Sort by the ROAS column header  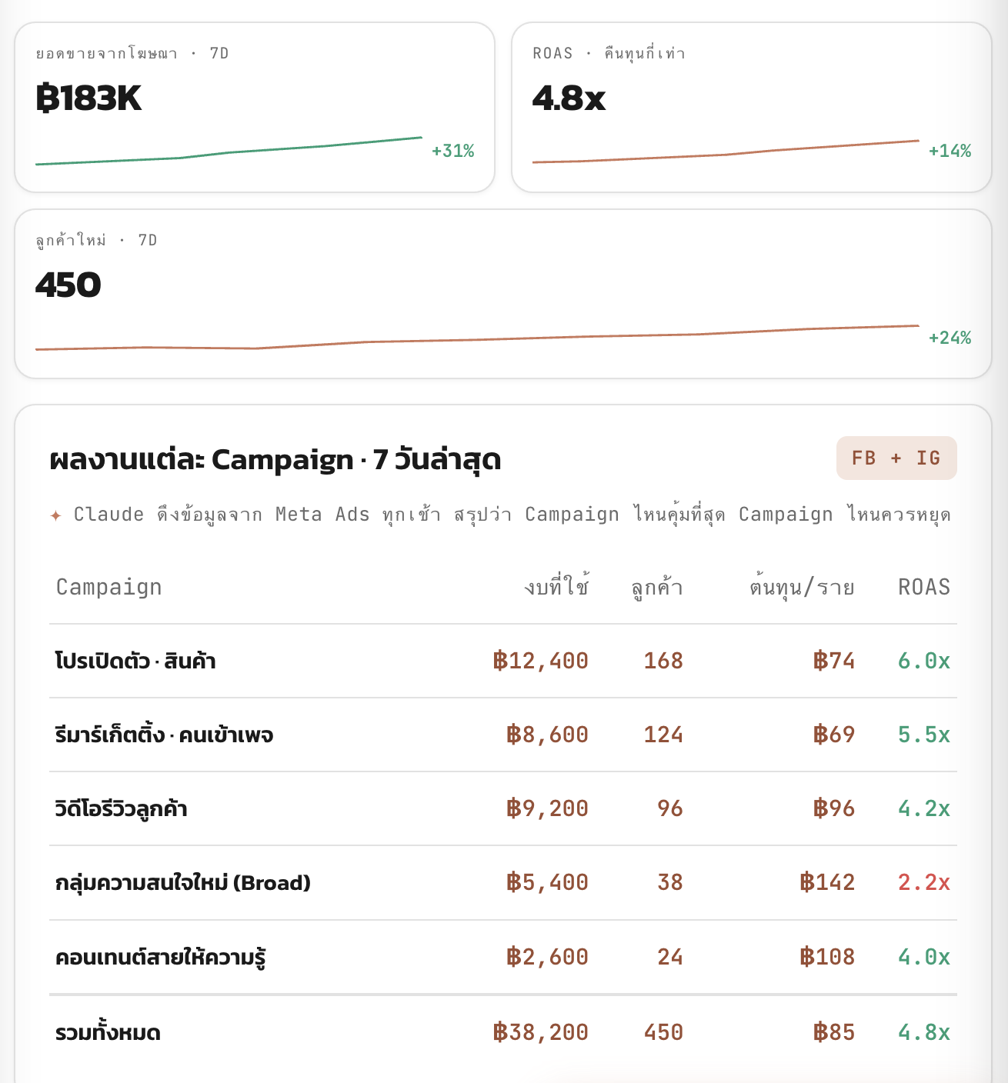coord(924,587)
